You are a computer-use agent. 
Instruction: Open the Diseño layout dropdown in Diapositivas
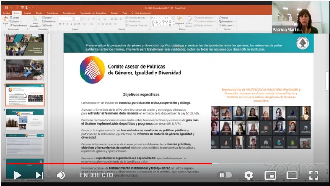pos(49,18)
